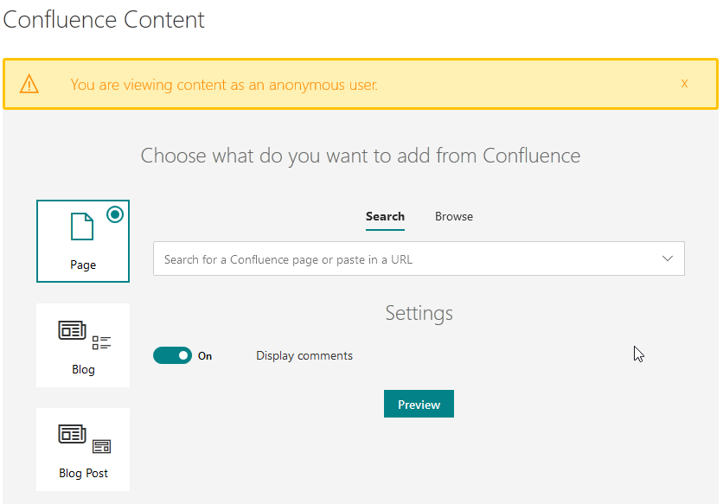
Task: Select the Blog content type icon
Action: point(83,334)
